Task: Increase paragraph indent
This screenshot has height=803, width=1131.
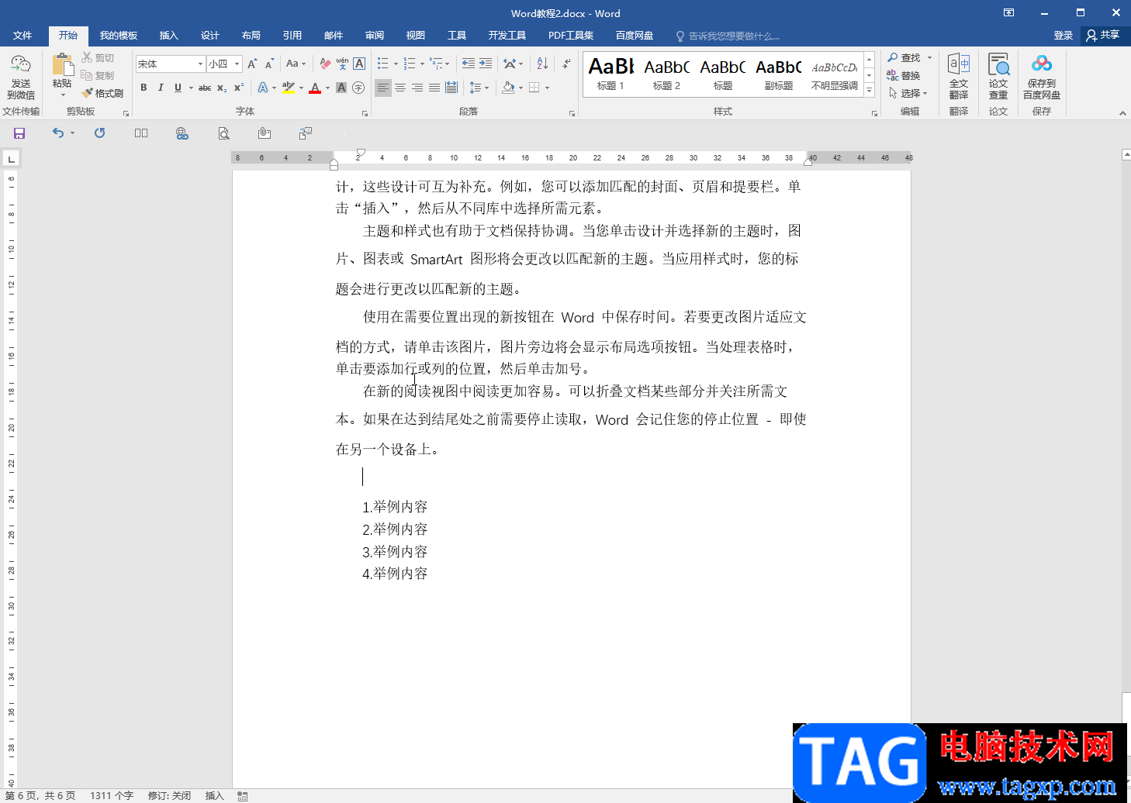Action: (486, 64)
